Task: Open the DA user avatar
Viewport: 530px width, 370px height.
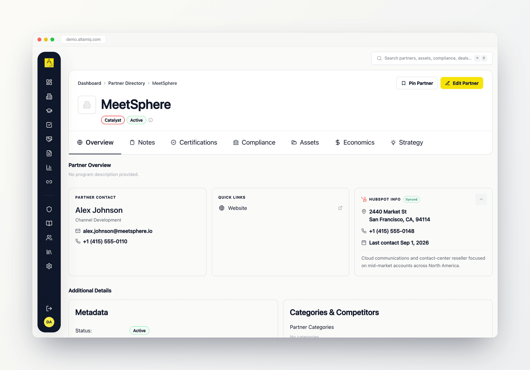Action: tap(49, 322)
